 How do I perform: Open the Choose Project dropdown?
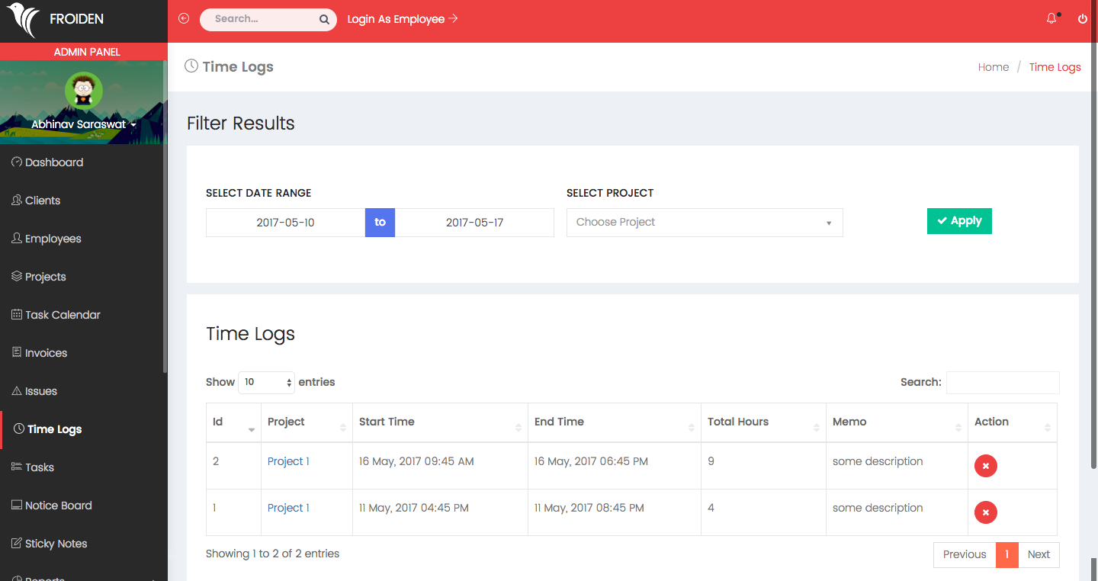click(704, 223)
